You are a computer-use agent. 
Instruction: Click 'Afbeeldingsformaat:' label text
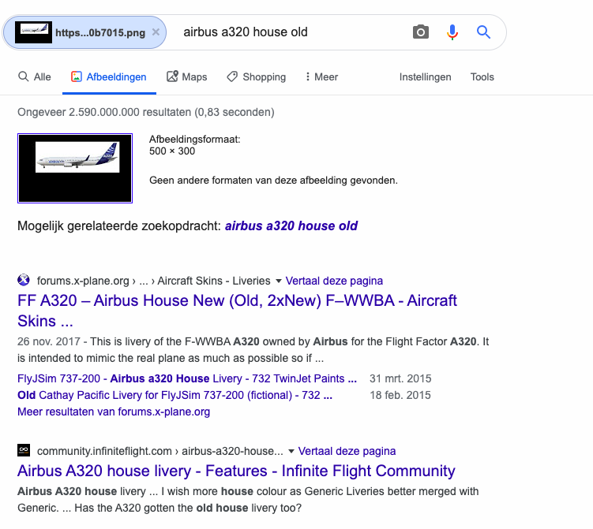click(x=195, y=140)
